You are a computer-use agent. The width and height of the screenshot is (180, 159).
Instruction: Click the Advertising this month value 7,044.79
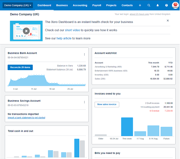click(x=155, y=67)
